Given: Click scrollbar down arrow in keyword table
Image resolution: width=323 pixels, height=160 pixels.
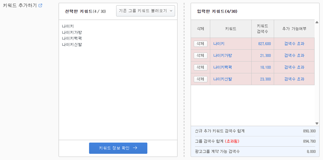Looking at the screenshot, I should tap(317, 123).
